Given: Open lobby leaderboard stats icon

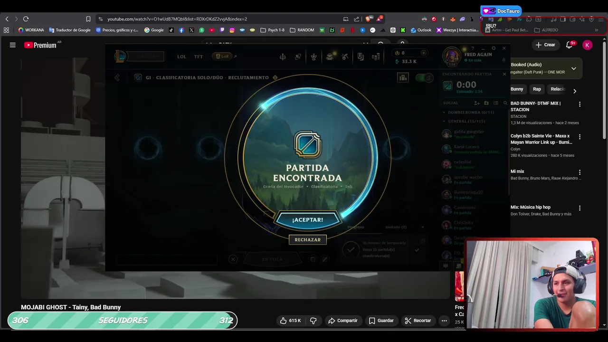Looking at the screenshot, I should coord(403,77).
